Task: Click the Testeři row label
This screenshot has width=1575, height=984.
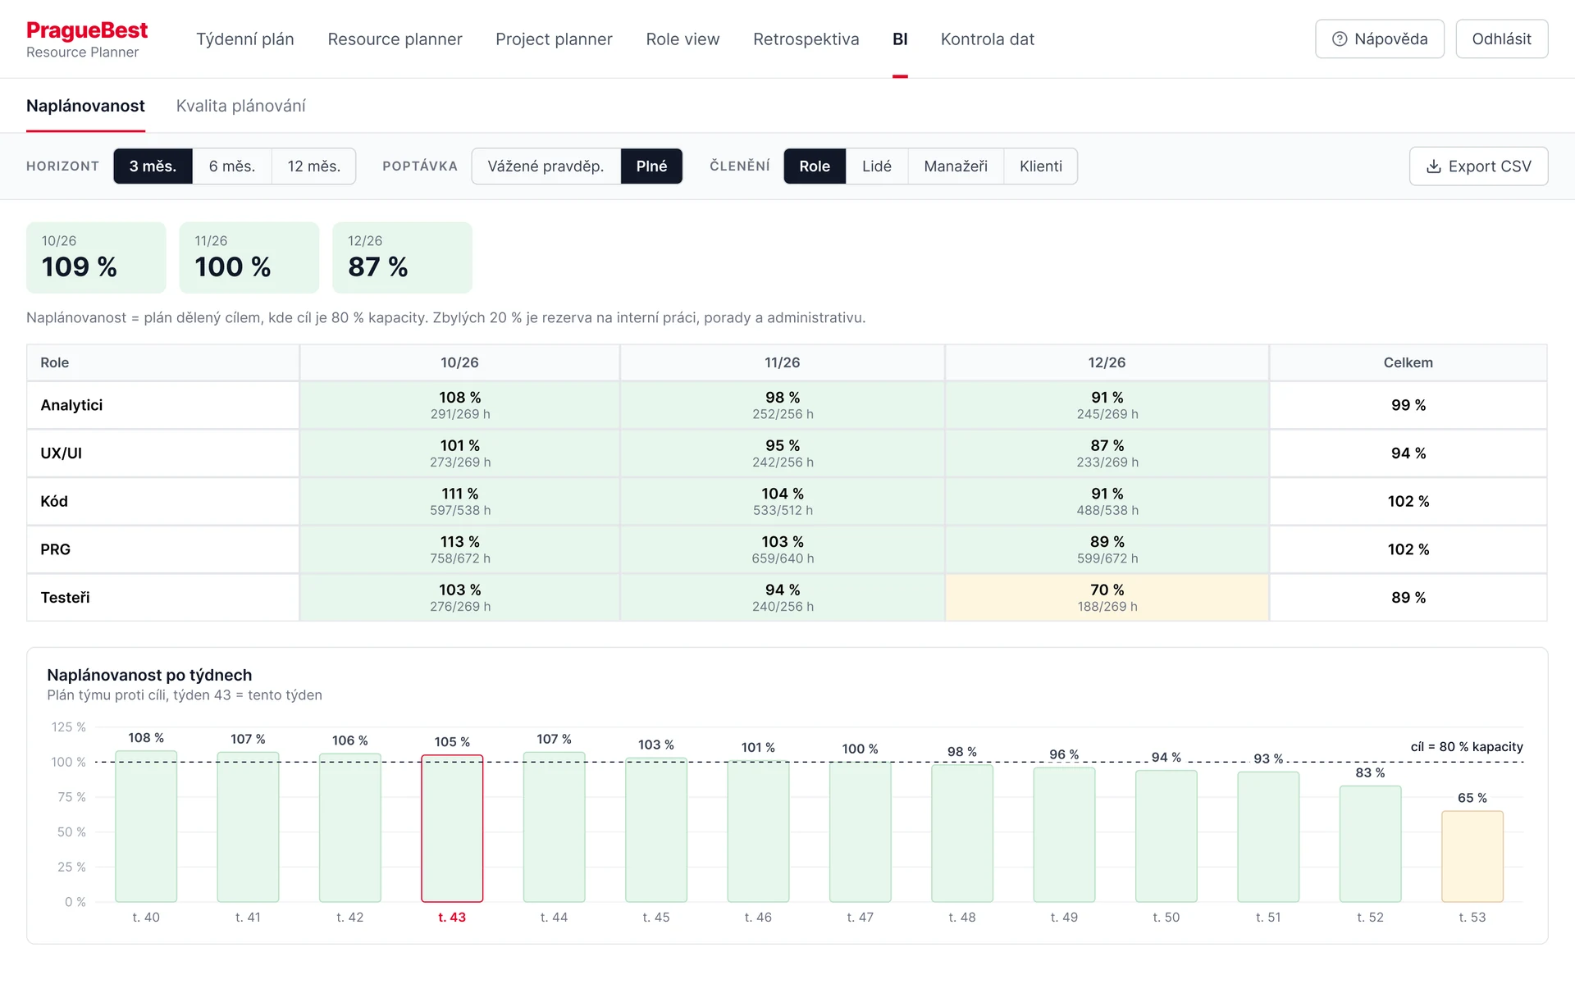Action: [x=65, y=598]
